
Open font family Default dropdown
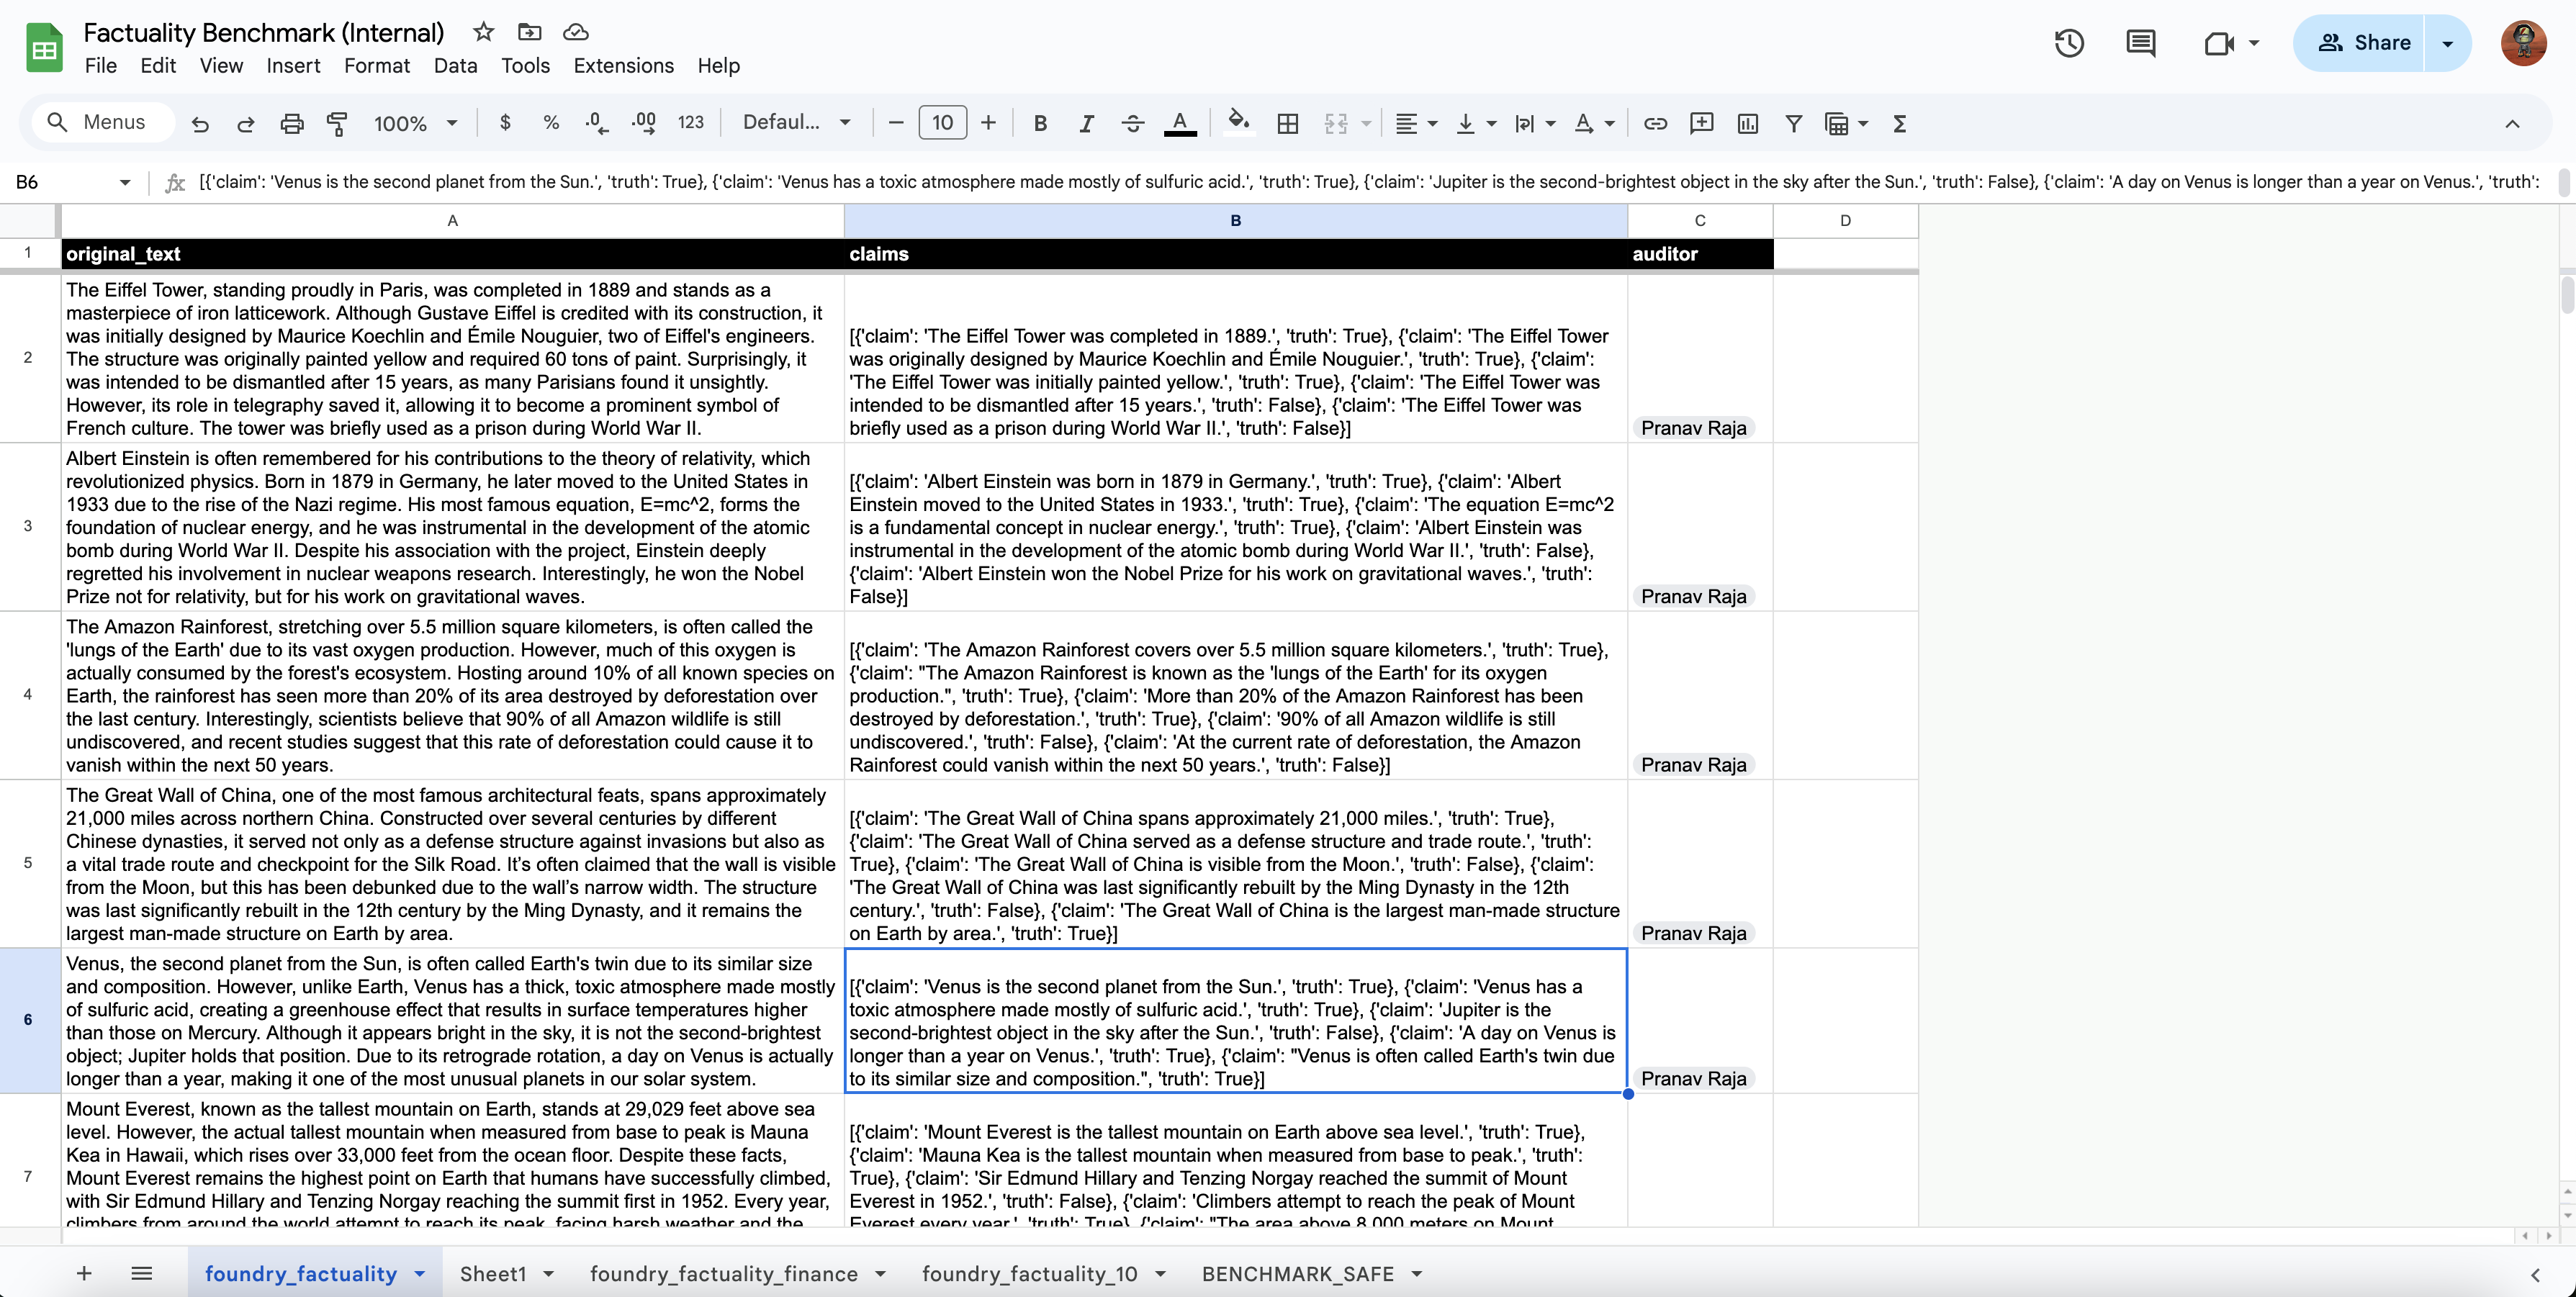pyautogui.click(x=797, y=123)
